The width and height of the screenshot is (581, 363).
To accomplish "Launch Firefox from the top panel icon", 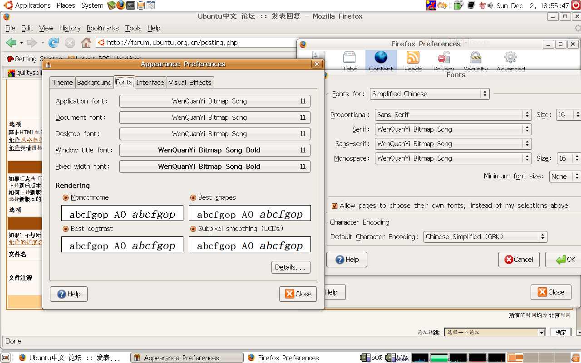I will point(121,5).
